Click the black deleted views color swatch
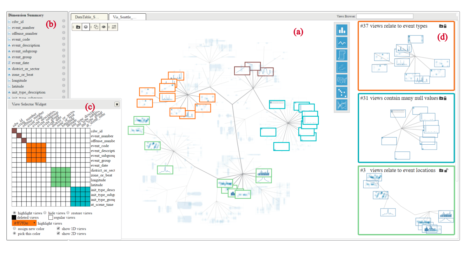 pyautogui.click(x=14, y=218)
